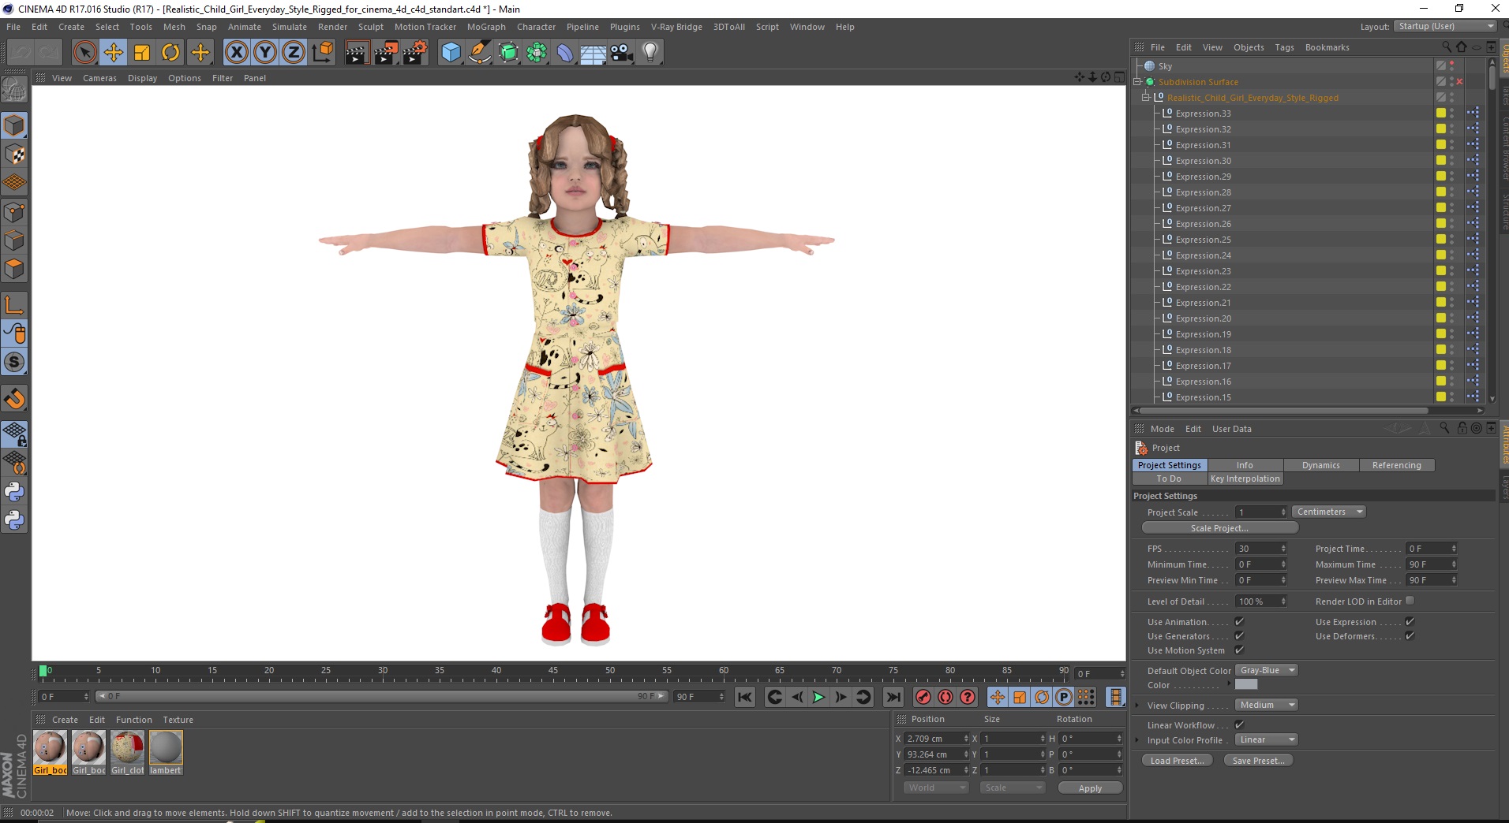Click the Coordinate System icon
The image size is (1509, 823).
322,53
